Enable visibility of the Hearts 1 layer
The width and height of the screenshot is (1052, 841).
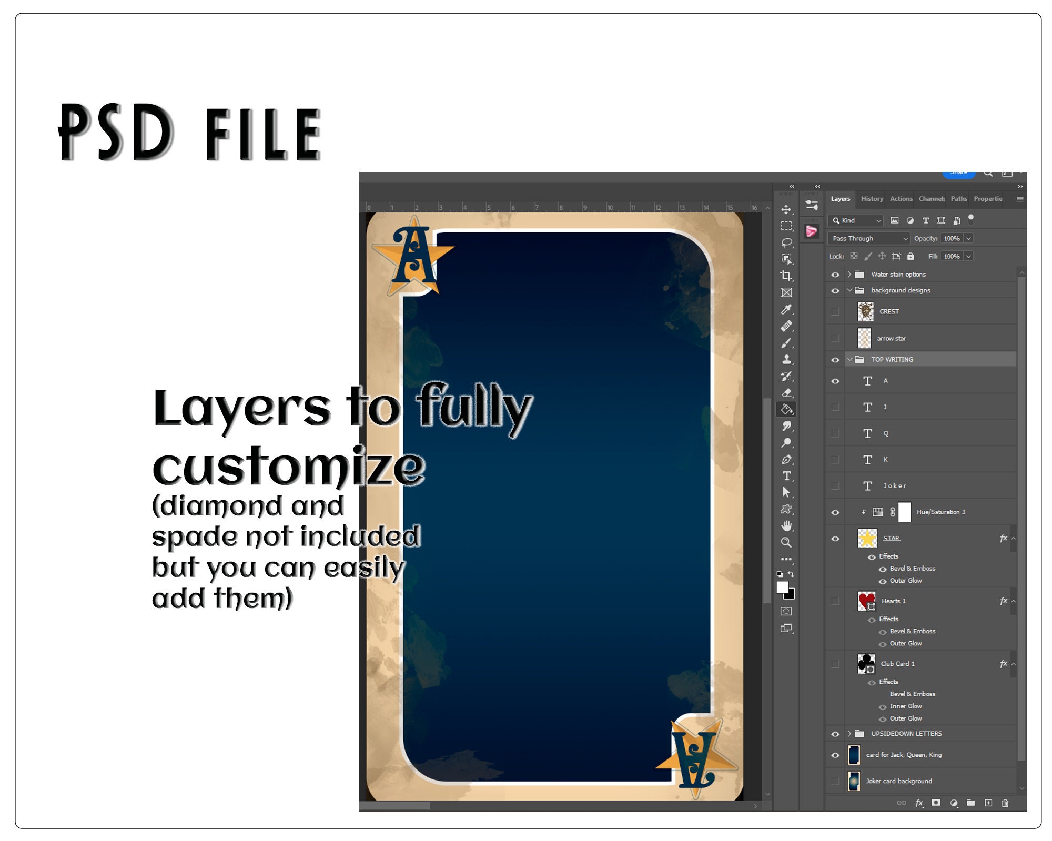click(835, 601)
